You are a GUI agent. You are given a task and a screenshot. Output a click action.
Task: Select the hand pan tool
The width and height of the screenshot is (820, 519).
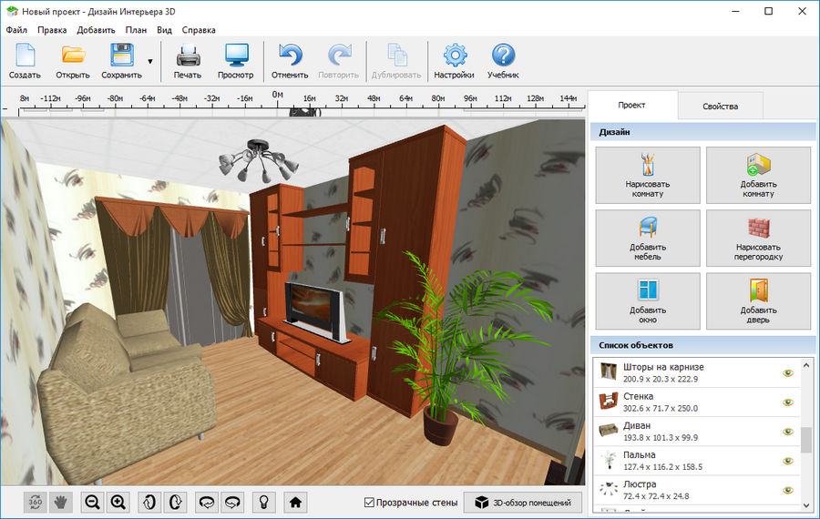[x=61, y=503]
